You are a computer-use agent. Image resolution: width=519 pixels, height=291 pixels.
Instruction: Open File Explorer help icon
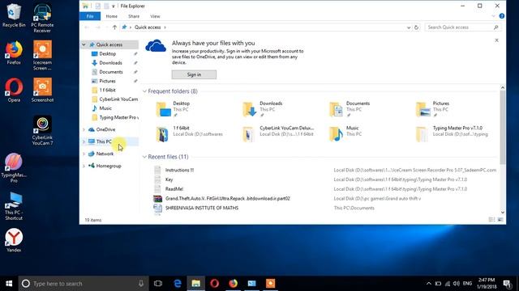(502, 16)
